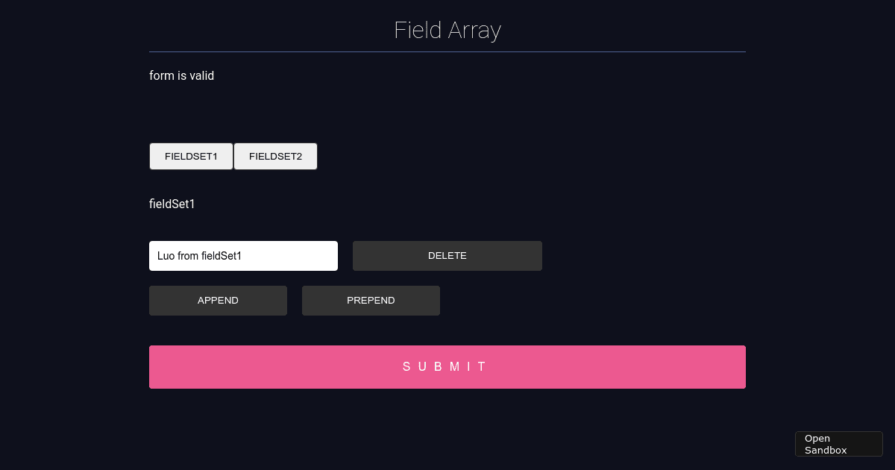This screenshot has width=895, height=470.
Task: Show the first field set via FIELDSET1
Action: coord(191,157)
